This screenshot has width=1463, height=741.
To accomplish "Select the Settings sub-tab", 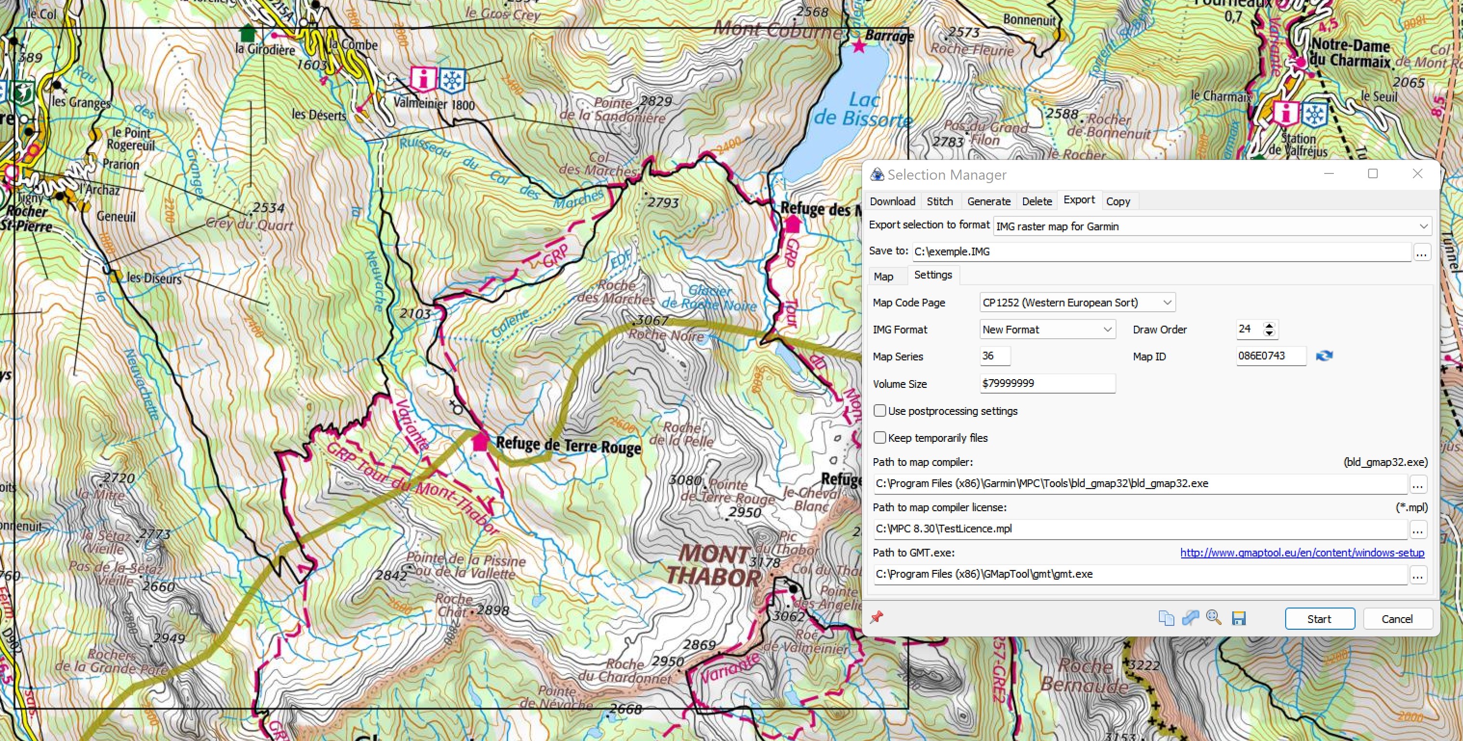I will tap(933, 275).
